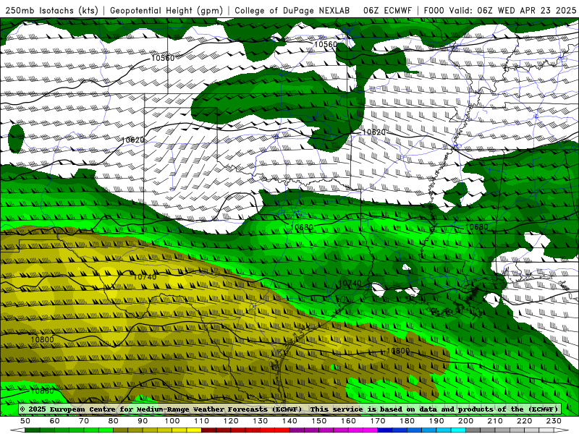Click the 140 value on color scale
Image resolution: width=579 pixels, height=434 pixels.
point(289,421)
